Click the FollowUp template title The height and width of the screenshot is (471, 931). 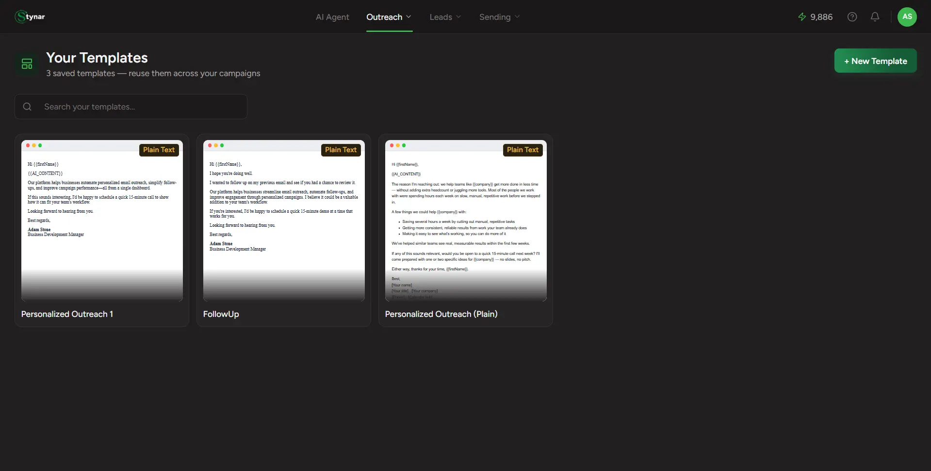221,314
